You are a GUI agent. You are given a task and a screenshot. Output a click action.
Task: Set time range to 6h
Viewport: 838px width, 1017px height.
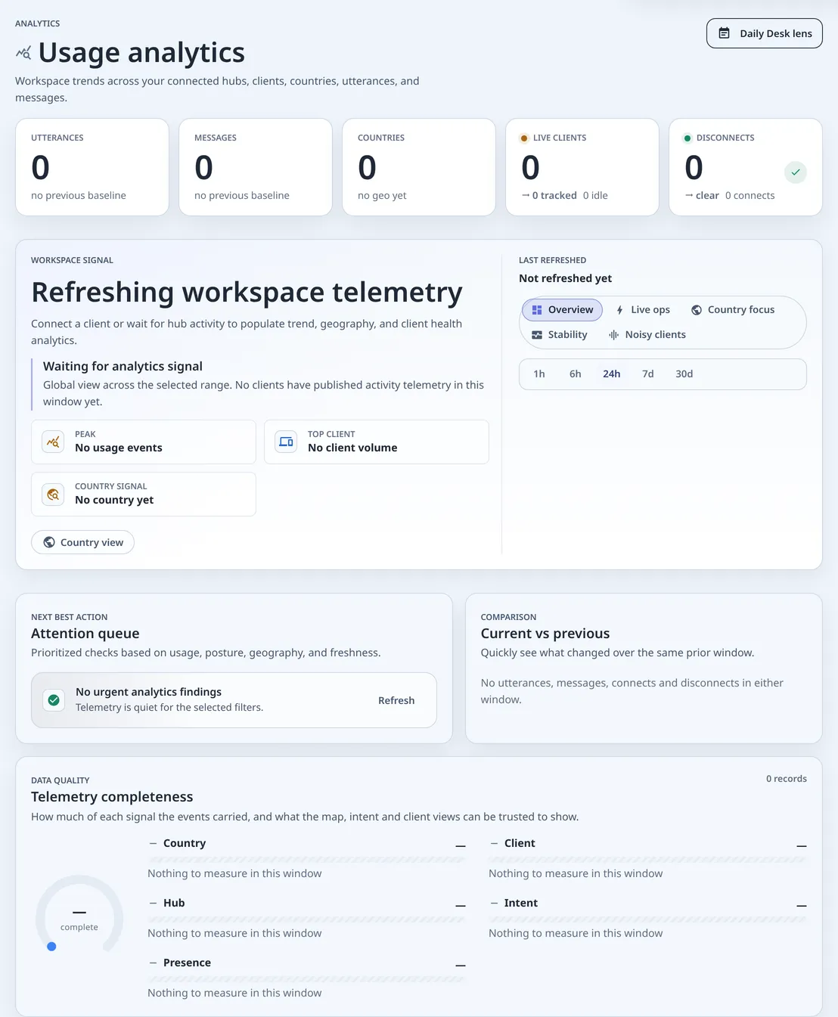576,374
